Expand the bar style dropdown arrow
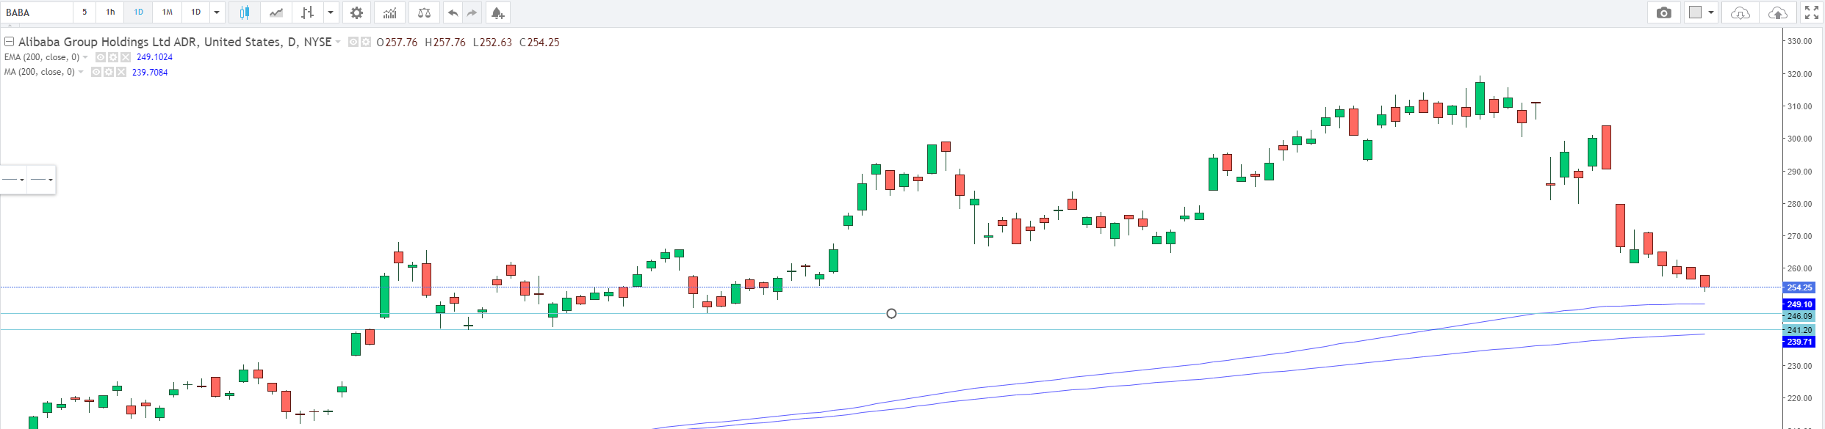Screen dimensions: 1825x429 [331, 12]
